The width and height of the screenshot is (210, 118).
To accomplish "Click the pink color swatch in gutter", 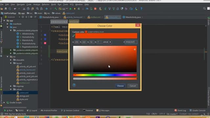I will point(45,43).
